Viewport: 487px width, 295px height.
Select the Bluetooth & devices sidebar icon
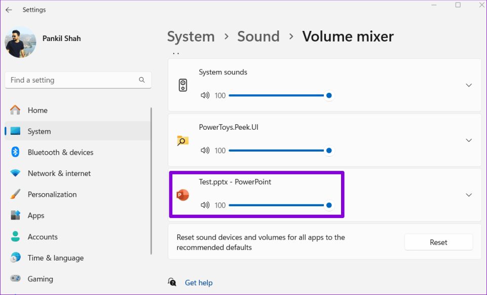tap(14, 152)
